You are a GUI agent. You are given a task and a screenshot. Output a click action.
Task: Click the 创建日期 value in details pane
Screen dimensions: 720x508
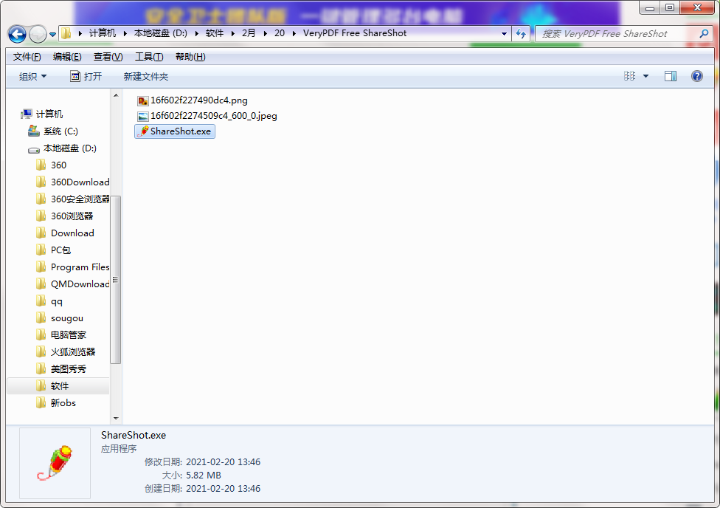[224, 489]
